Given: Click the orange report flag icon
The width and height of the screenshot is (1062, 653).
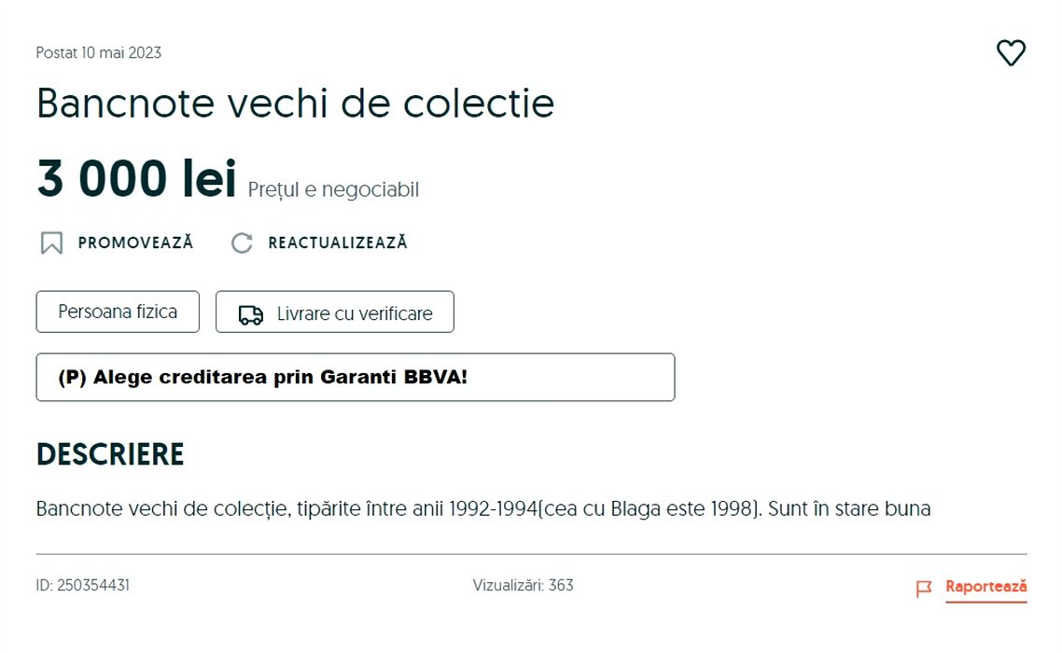Looking at the screenshot, I should coord(924,589).
